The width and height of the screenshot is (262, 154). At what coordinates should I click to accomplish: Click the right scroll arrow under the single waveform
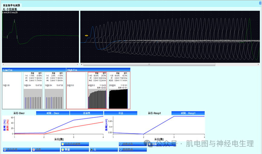[77, 64]
